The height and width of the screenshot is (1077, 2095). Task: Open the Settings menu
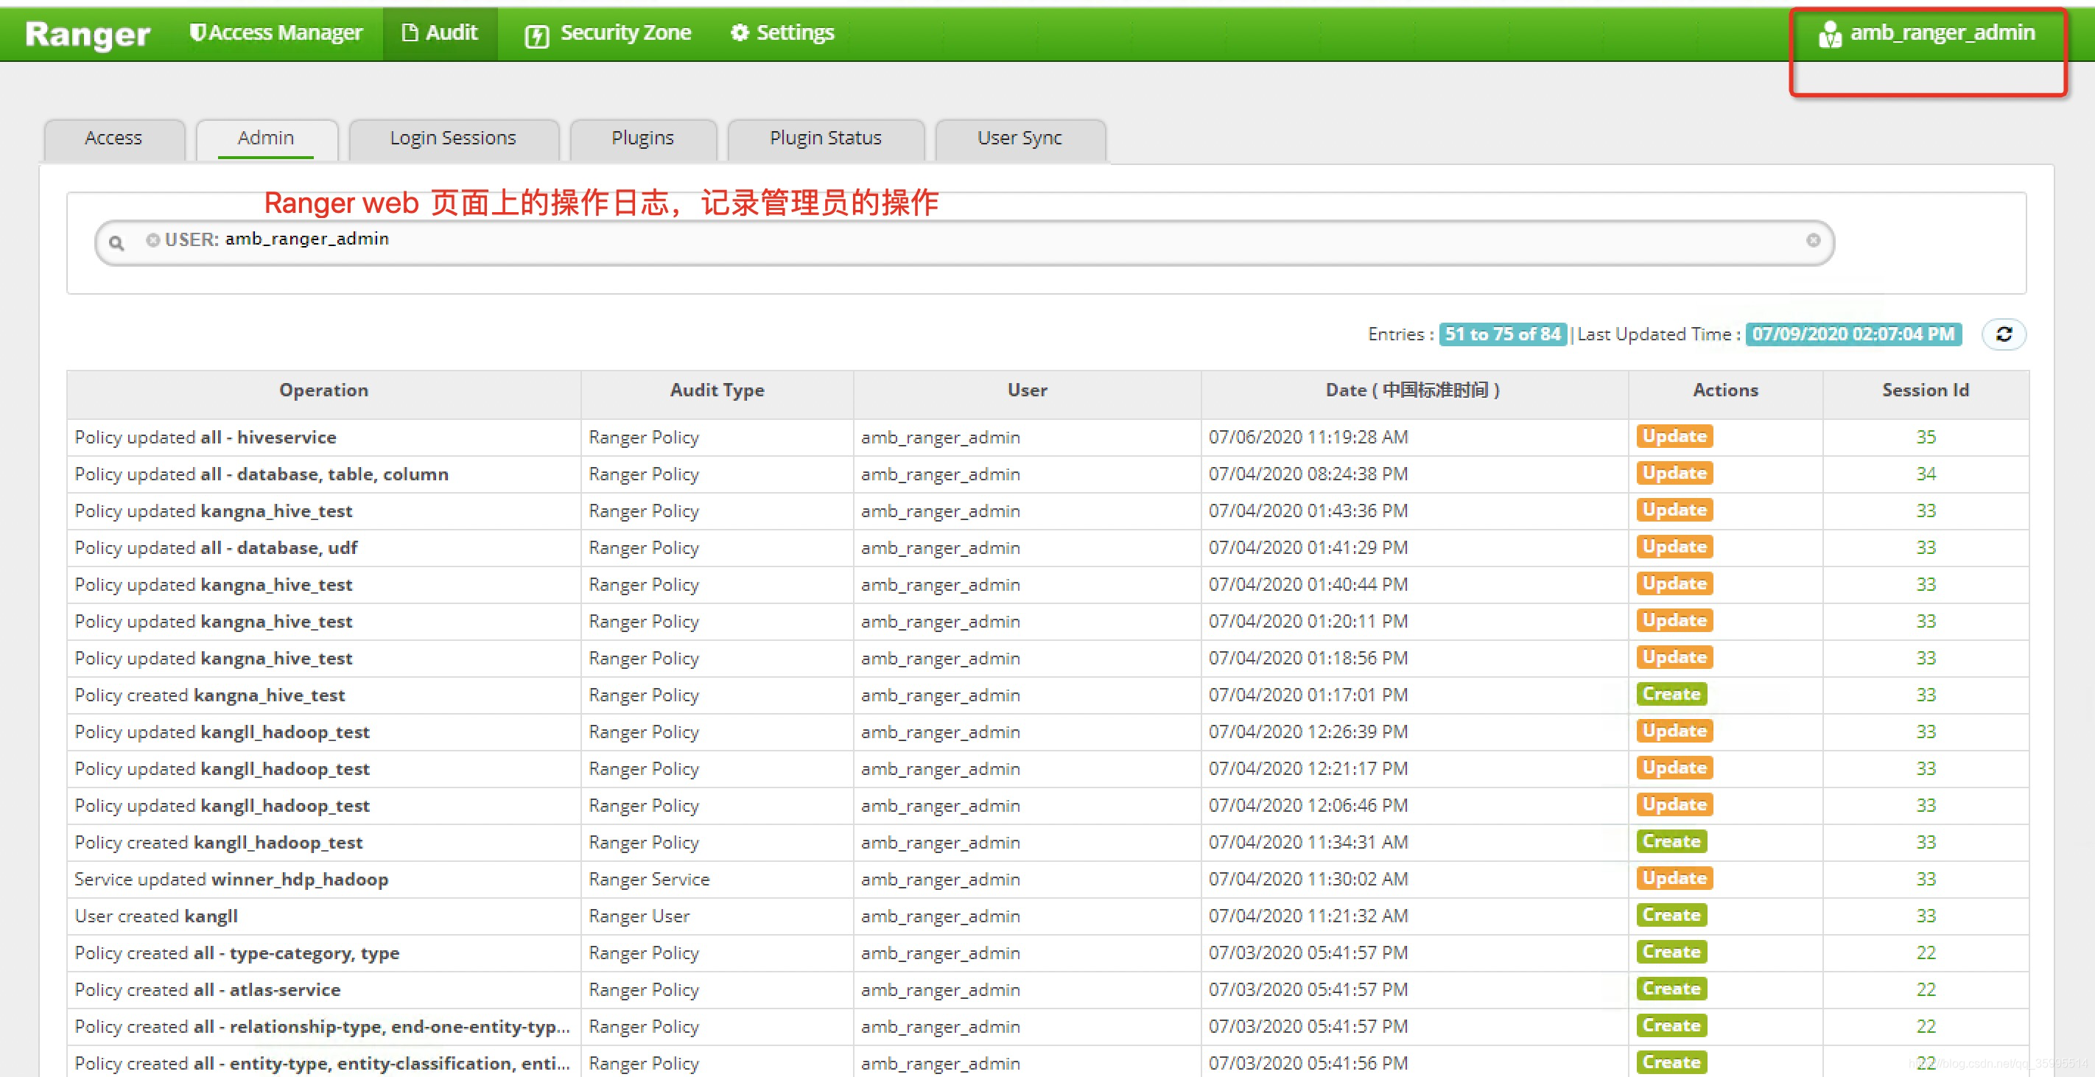pos(782,32)
